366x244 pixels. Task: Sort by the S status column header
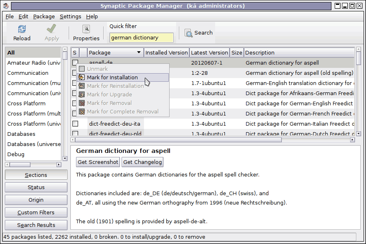coord(75,52)
